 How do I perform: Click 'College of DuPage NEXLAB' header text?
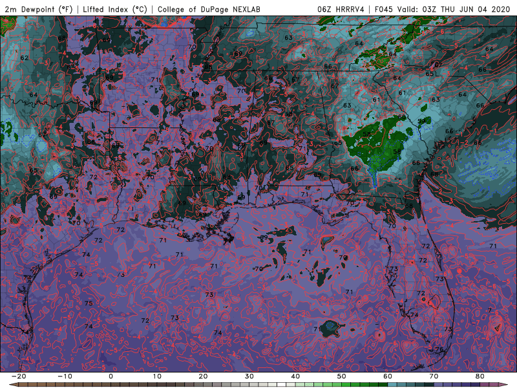click(x=209, y=9)
